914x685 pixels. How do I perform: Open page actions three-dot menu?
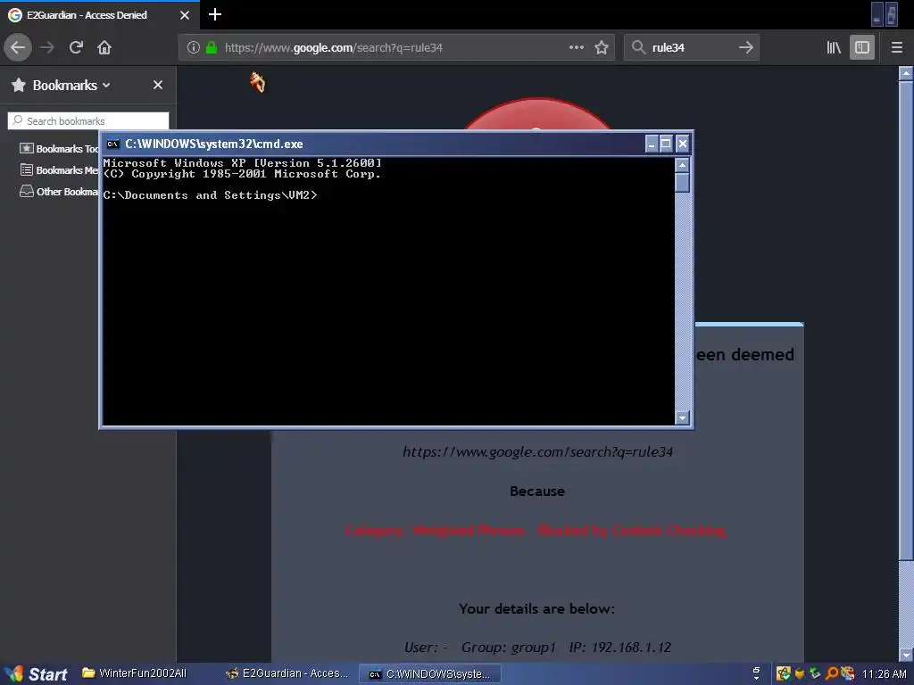(576, 47)
